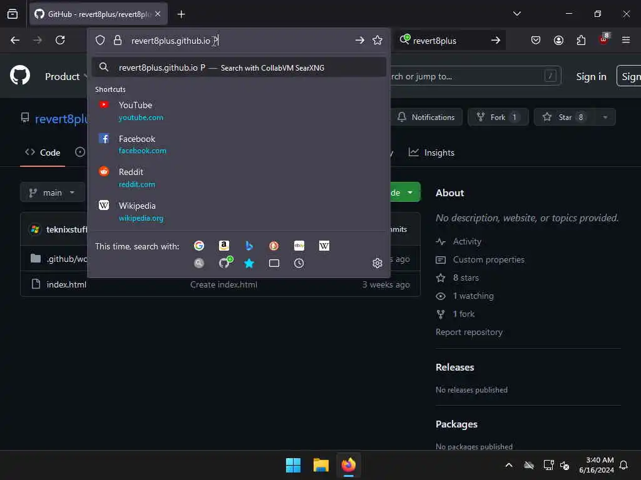641x480 pixels.
Task: Search this time with DuckDuckGo
Action: 274,246
